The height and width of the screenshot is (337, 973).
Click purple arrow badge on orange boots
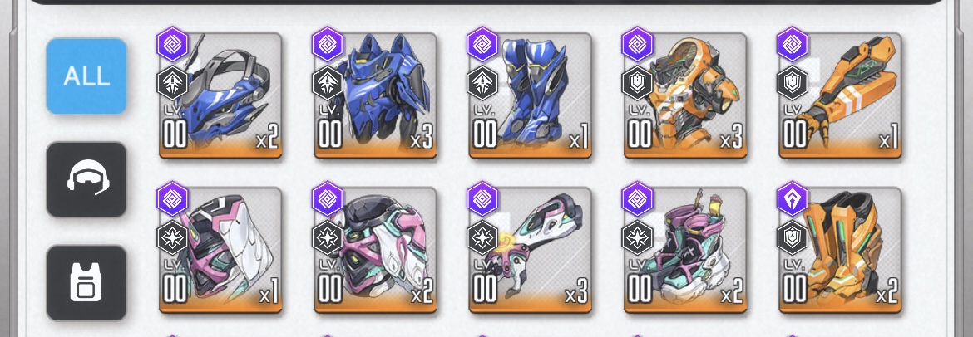[793, 199]
